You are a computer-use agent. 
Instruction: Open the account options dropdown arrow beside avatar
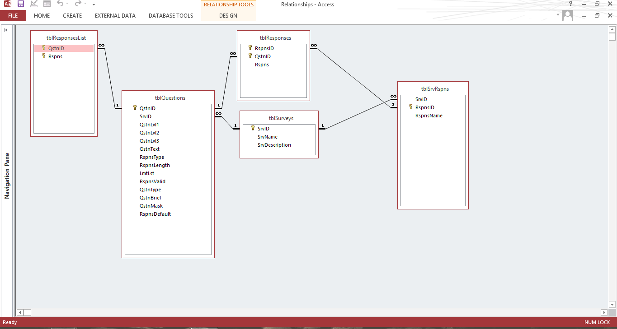click(x=557, y=16)
